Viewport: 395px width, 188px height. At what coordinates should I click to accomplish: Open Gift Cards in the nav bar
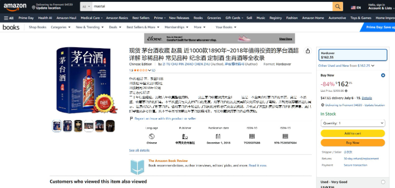(x=234, y=18)
